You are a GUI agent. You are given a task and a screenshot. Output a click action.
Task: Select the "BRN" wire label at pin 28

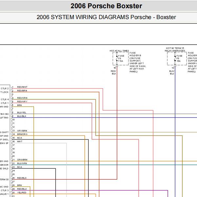(x=19, y=185)
